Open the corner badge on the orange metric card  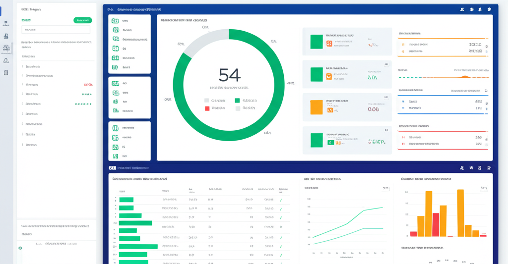pyautogui.click(x=386, y=97)
